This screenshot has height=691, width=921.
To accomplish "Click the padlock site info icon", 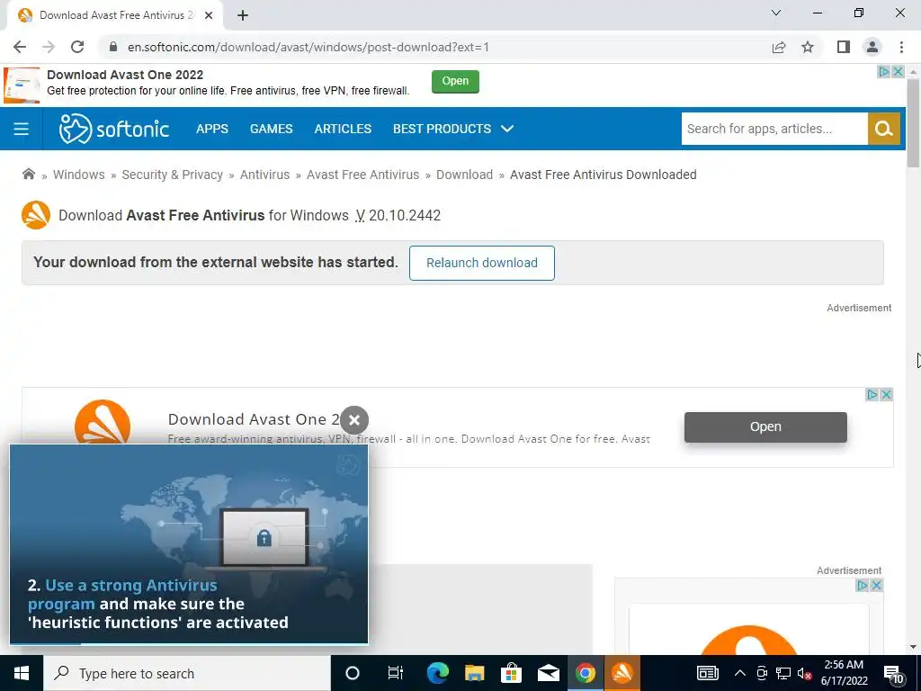I will (113, 47).
